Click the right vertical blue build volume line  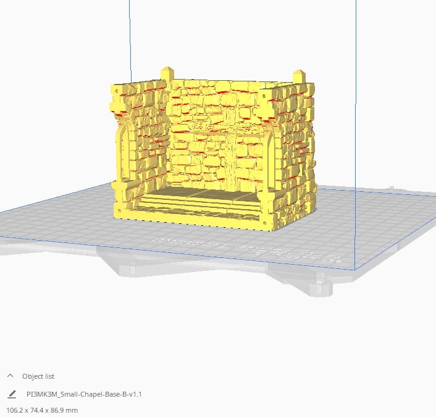coord(356,123)
